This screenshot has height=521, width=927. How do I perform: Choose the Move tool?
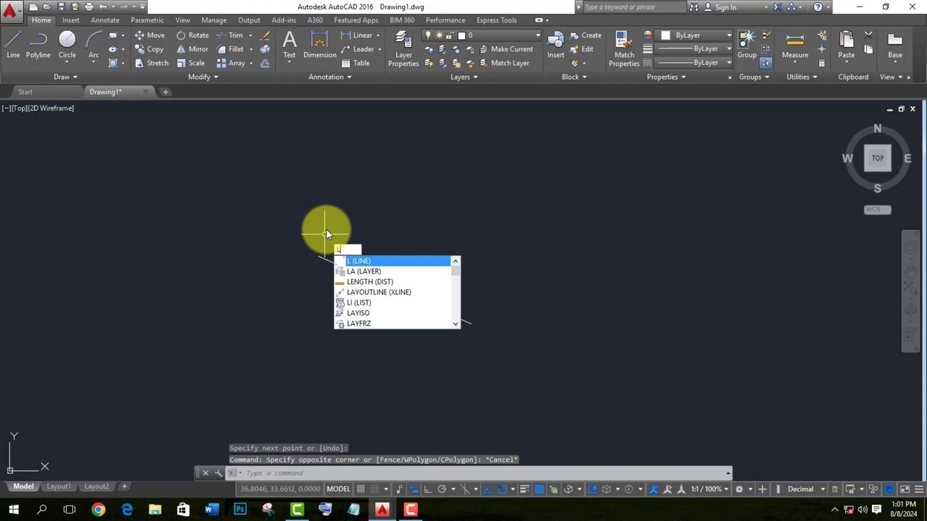[x=149, y=35]
